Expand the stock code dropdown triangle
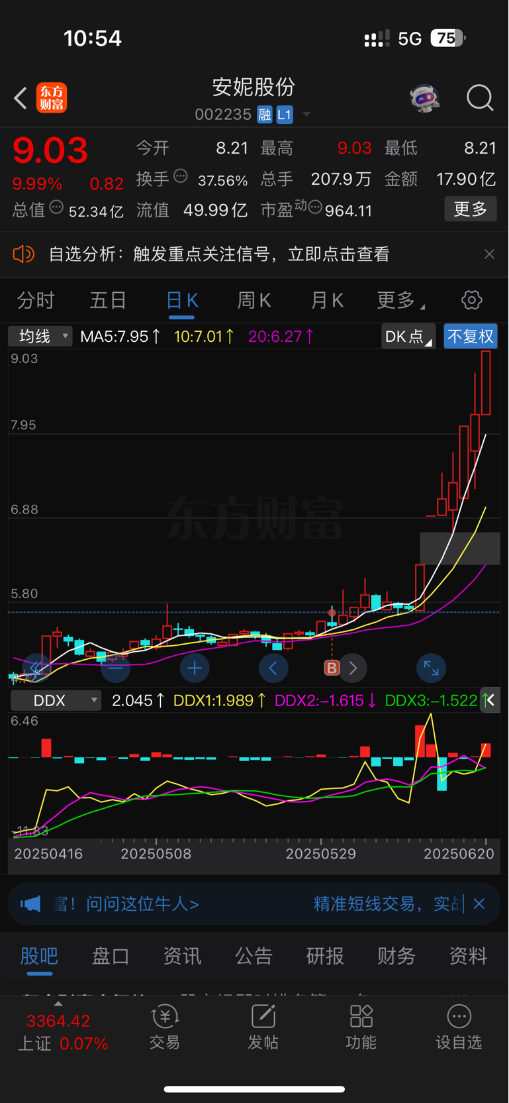This screenshot has width=509, height=1103. pyautogui.click(x=306, y=115)
